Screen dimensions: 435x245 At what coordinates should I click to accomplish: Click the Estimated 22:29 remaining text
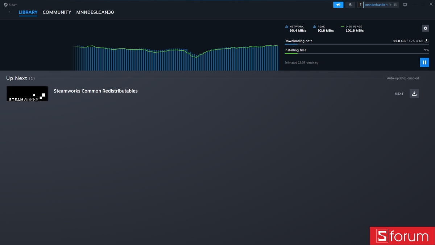(x=302, y=63)
